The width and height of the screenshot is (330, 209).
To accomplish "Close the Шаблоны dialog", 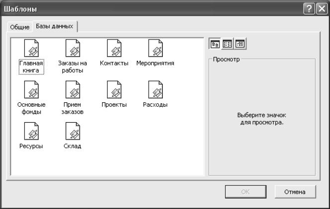I will (322, 9).
